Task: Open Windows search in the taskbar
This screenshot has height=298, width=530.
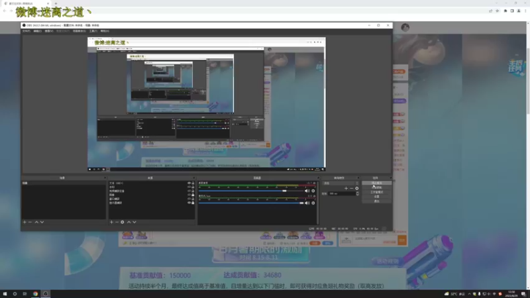Action: [15, 293]
